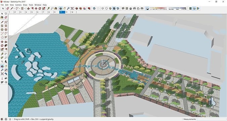Expand the Arc tool dropdown arrow
The height and width of the screenshot is (121, 227).
point(19,9)
